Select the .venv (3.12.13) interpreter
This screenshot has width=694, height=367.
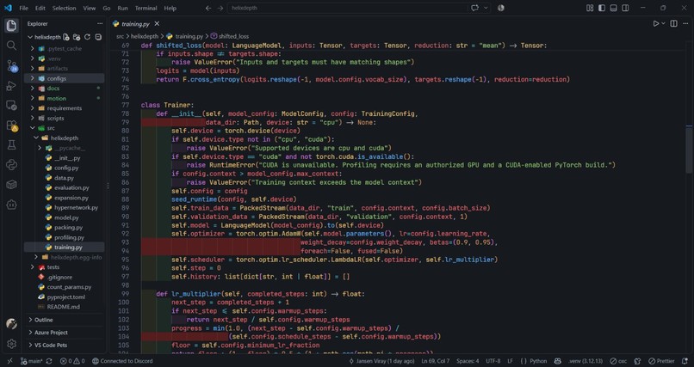point(586,361)
